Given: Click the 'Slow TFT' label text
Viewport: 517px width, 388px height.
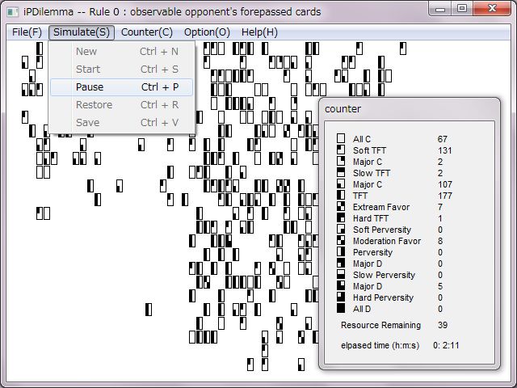Looking at the screenshot, I should 372,173.
